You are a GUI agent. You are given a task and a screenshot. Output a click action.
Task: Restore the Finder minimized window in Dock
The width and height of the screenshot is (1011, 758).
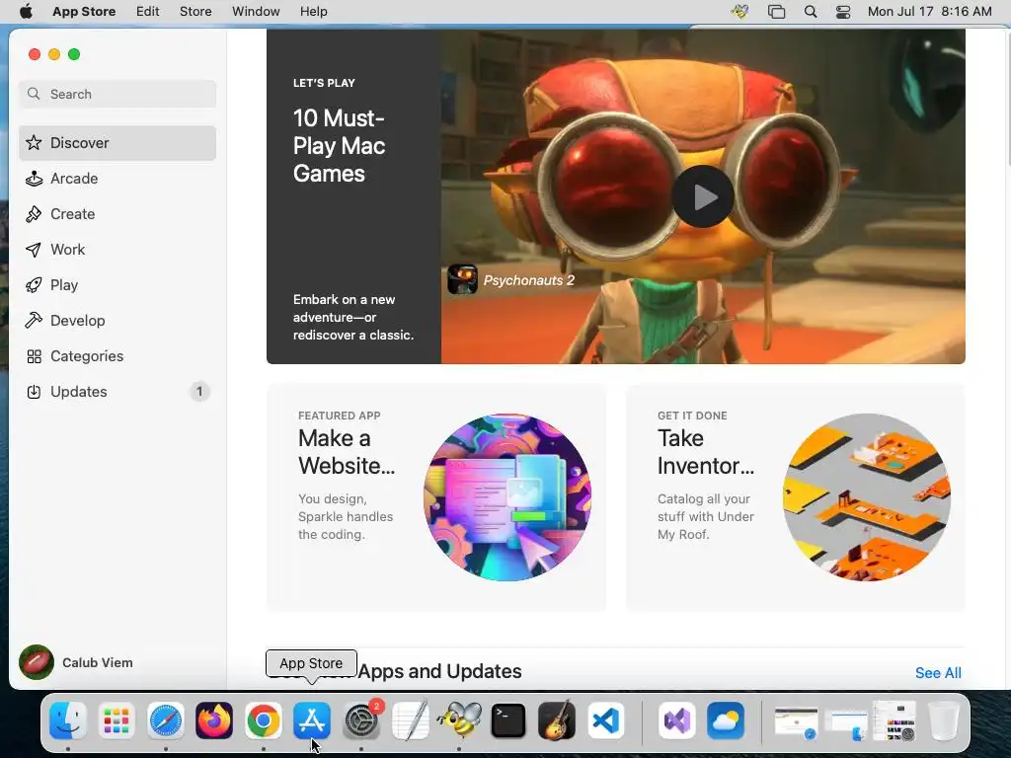tap(846, 724)
